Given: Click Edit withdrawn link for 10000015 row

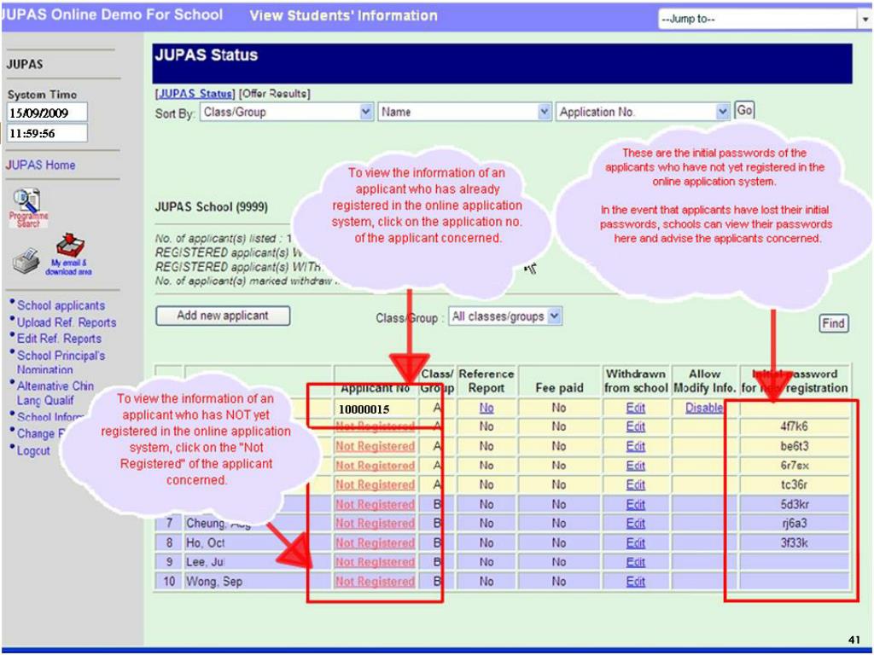Looking at the screenshot, I should (635, 408).
